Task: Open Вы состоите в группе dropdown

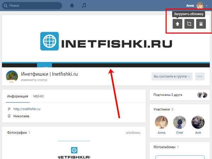Action: point(172,76)
